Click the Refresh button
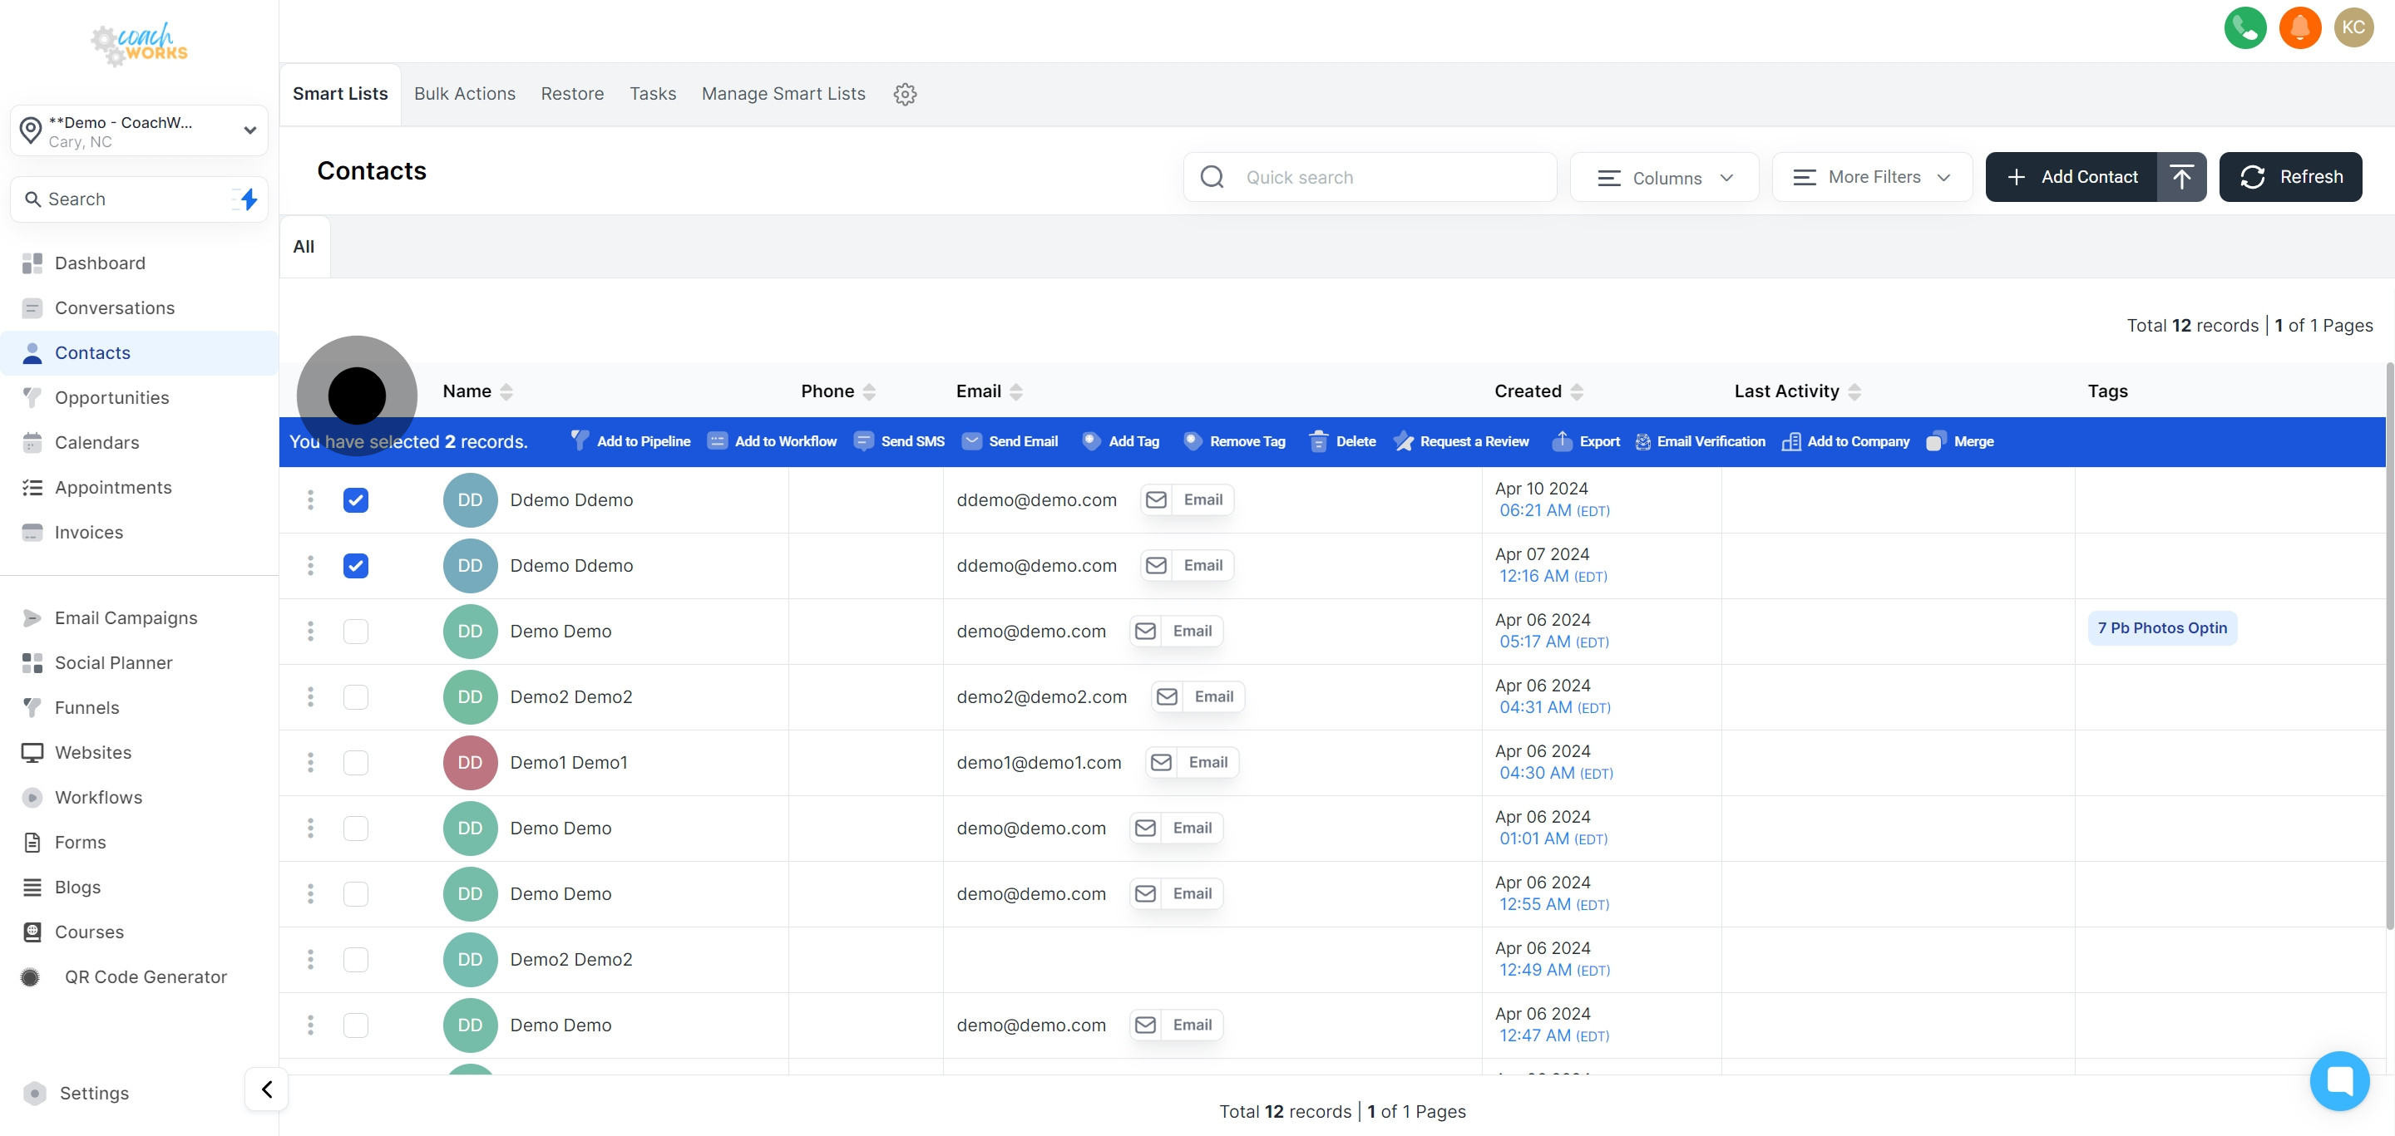2395x1136 pixels. click(2290, 176)
